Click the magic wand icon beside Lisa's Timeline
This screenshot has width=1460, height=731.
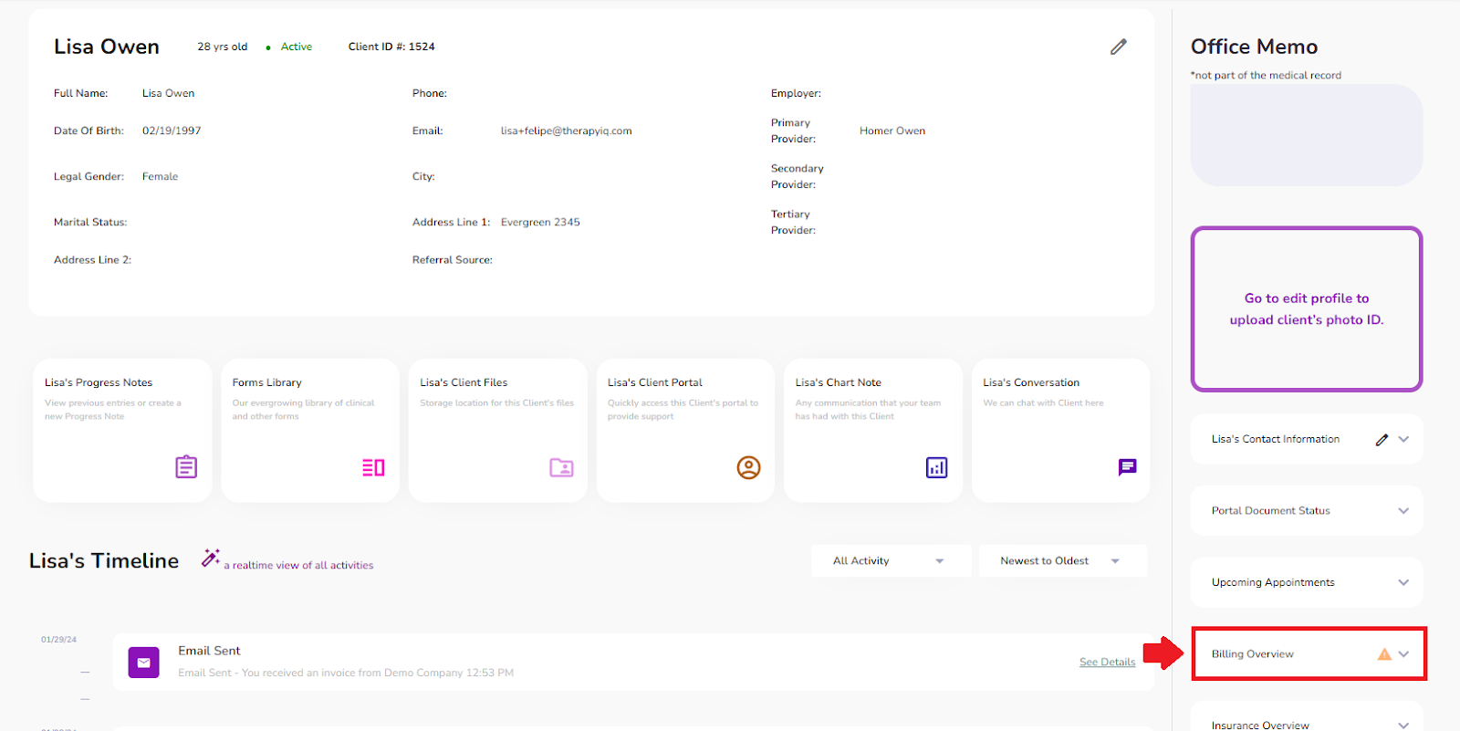tap(211, 558)
